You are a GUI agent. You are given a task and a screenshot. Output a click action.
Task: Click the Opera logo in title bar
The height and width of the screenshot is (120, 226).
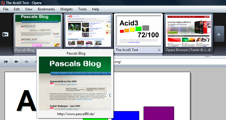pyautogui.click(x=2, y=3)
